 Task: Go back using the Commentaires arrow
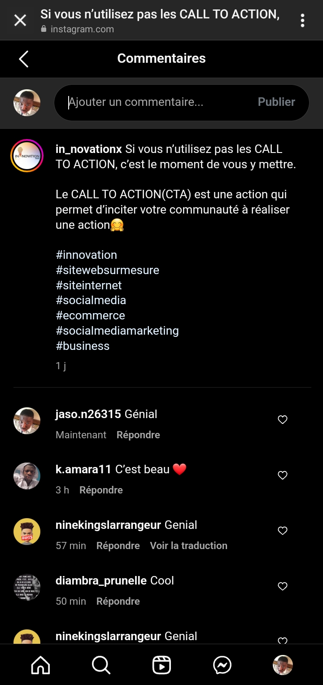point(24,59)
